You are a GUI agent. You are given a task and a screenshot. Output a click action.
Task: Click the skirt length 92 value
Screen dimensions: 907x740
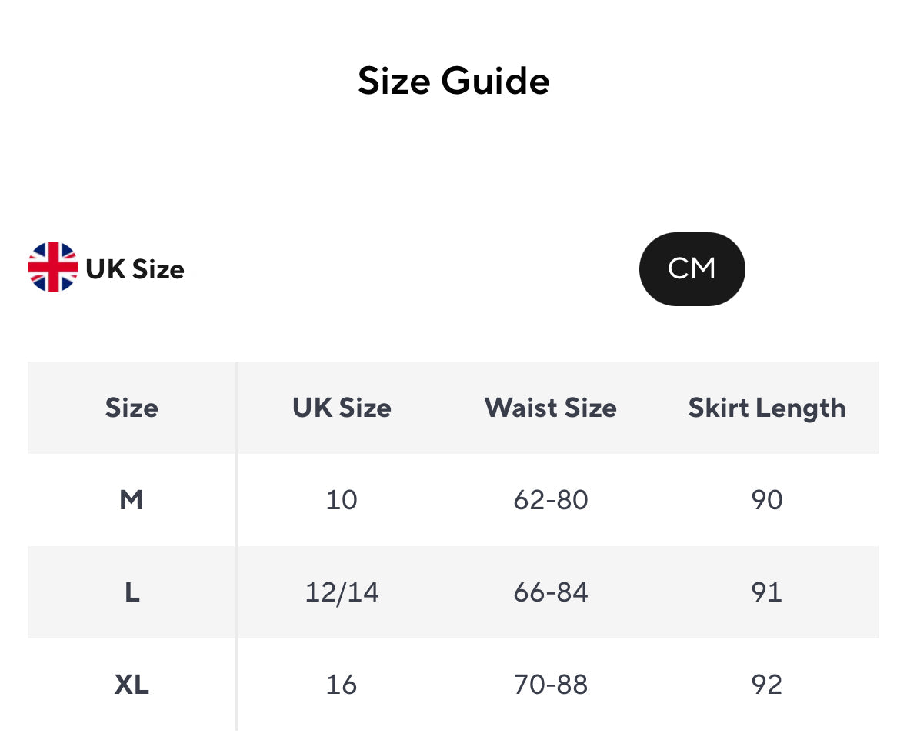click(766, 685)
